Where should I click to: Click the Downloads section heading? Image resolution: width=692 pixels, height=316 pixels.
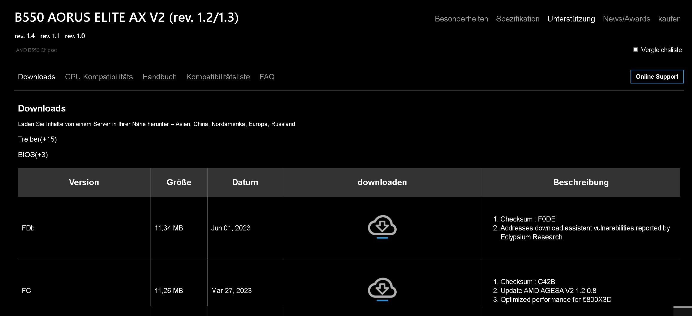click(42, 108)
